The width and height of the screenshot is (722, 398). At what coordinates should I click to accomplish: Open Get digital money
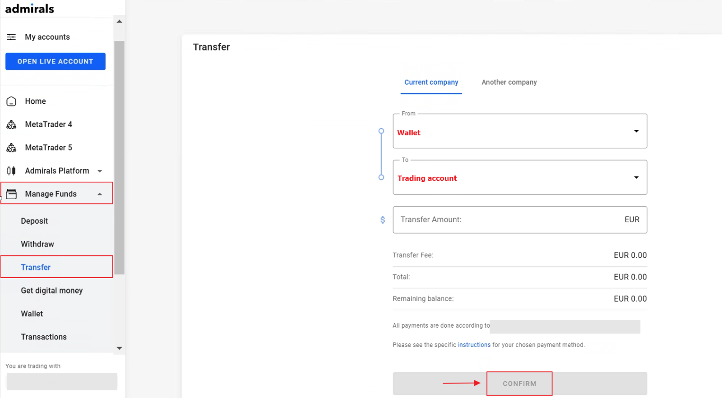(52, 291)
